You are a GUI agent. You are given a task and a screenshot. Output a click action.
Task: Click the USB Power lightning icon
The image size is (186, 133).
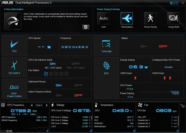click(135, 78)
